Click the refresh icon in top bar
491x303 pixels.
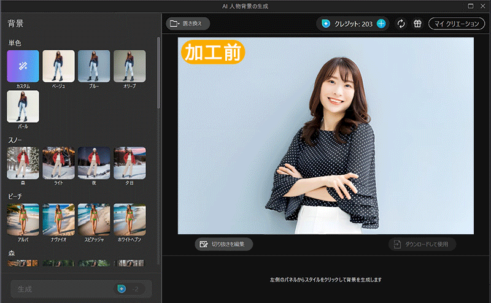401,23
